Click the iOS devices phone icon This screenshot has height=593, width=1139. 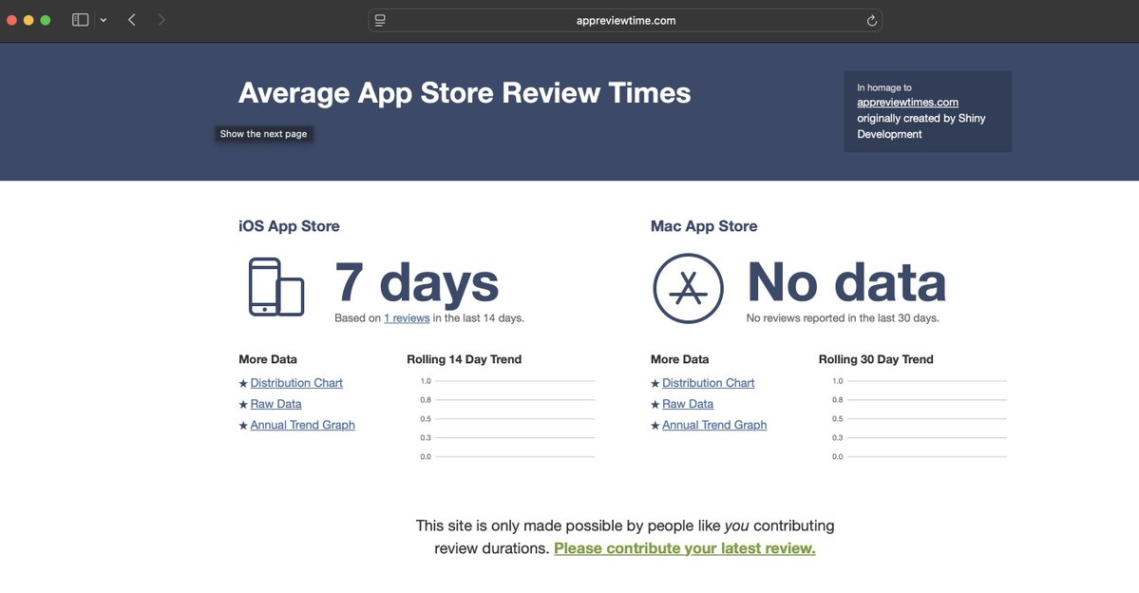click(276, 287)
